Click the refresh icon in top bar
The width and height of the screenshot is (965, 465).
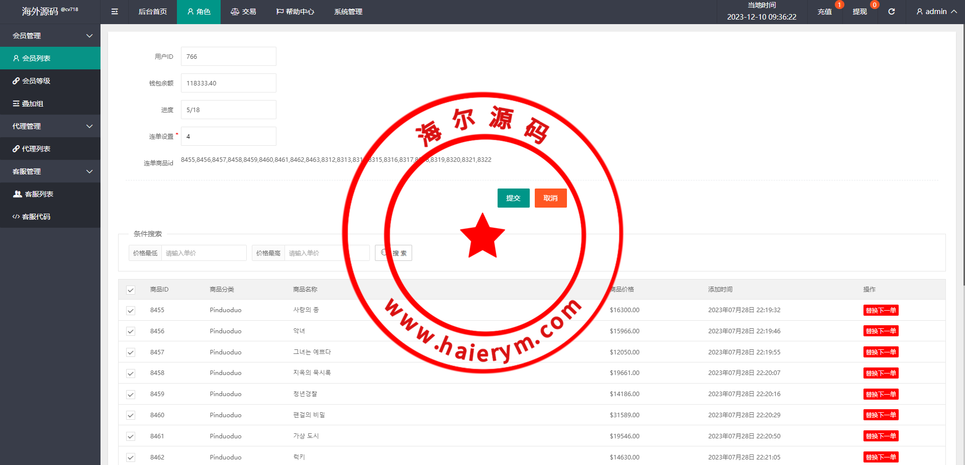(x=891, y=12)
